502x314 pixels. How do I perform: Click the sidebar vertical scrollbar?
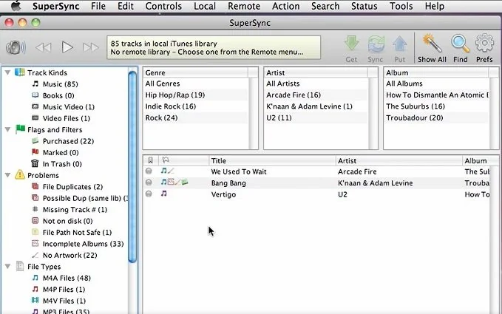[132, 167]
